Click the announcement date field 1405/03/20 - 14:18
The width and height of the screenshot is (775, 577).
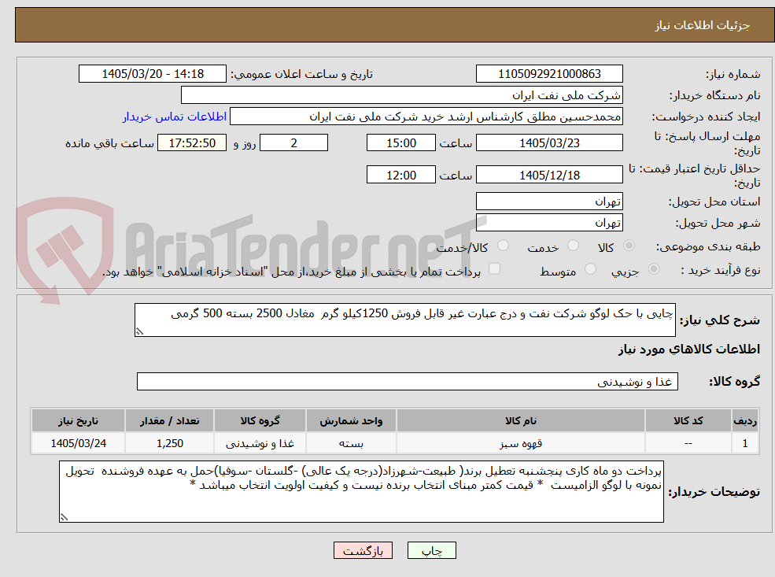(152, 74)
